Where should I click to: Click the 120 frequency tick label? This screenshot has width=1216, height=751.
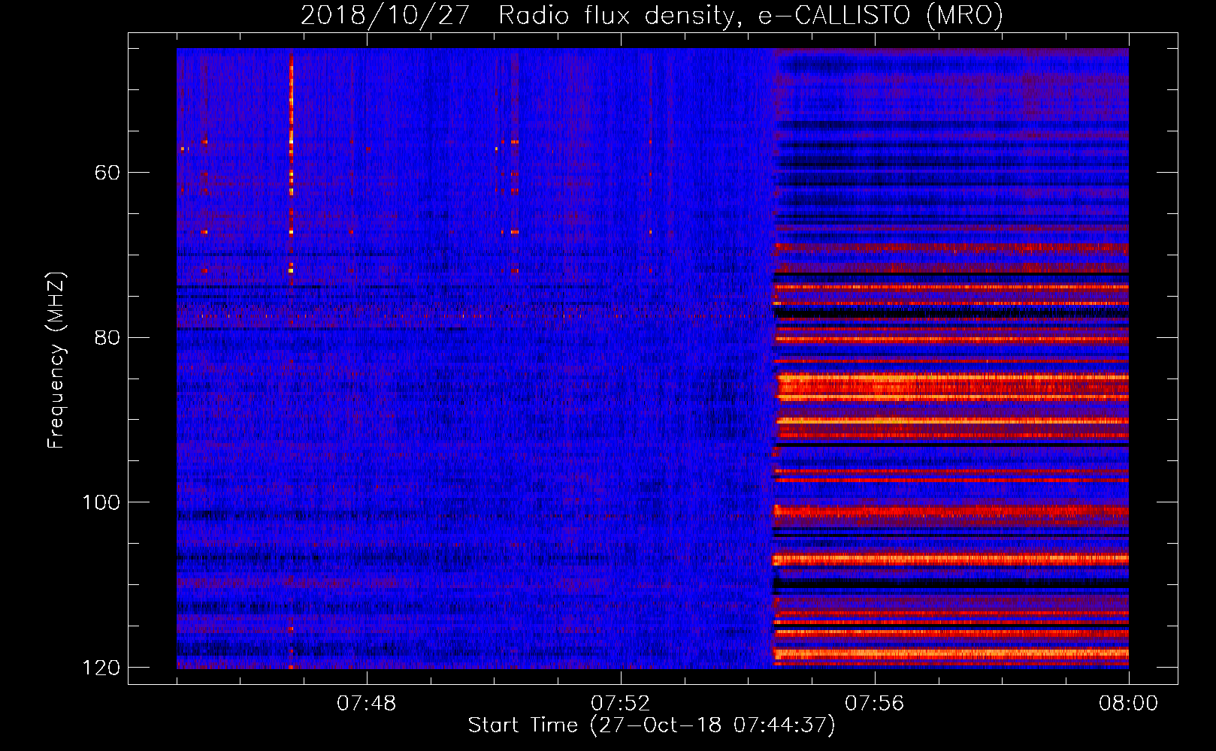coord(101,668)
